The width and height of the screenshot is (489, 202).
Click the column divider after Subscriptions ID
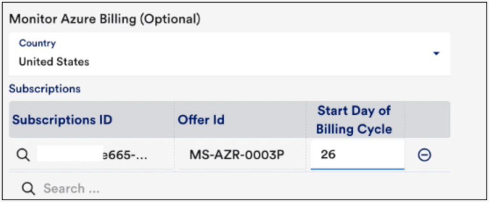tap(174, 136)
